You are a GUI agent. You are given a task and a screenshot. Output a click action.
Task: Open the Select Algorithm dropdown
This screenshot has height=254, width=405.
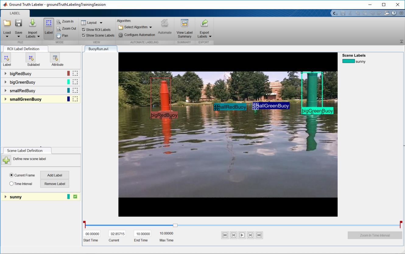coord(135,27)
